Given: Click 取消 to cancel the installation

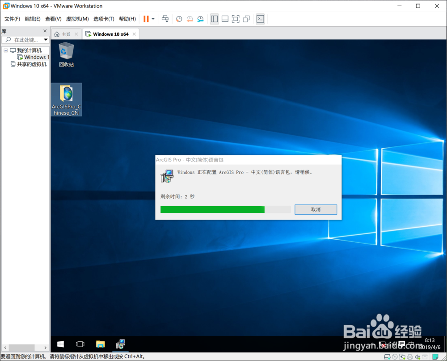Looking at the screenshot, I should [x=316, y=210].
